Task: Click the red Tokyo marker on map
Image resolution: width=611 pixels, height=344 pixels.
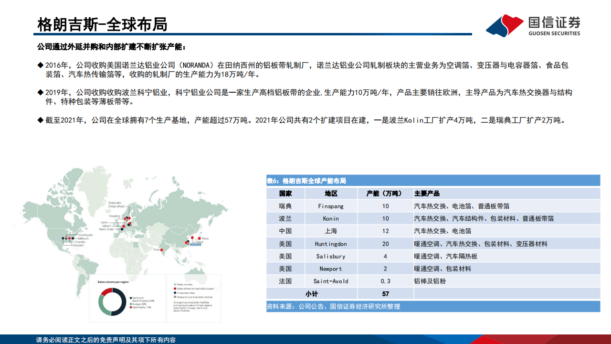Action: [x=200, y=238]
